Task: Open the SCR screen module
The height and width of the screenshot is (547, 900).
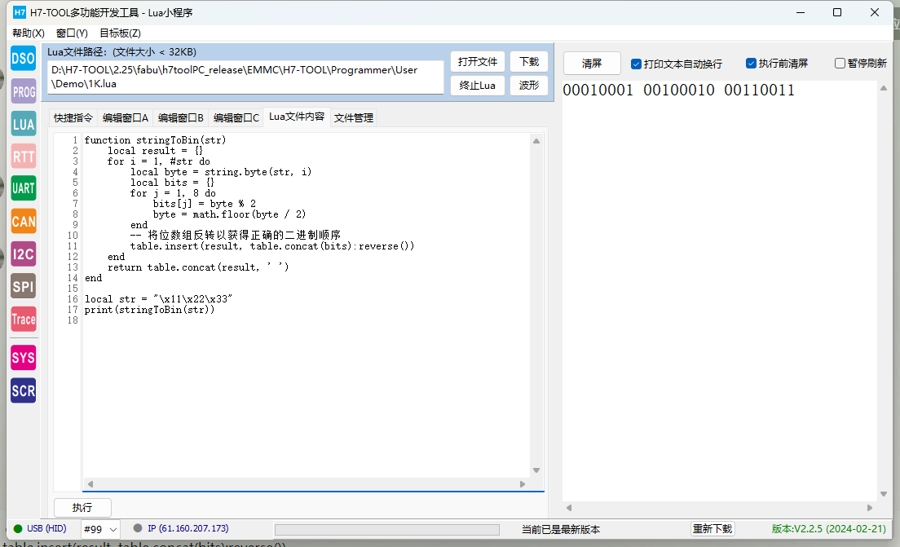Action: pyautogui.click(x=24, y=390)
